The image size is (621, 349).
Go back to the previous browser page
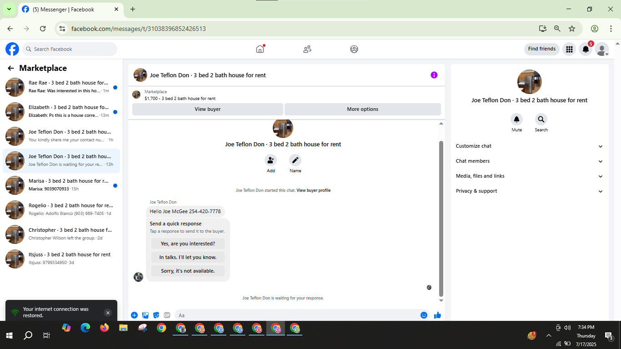coord(10,29)
